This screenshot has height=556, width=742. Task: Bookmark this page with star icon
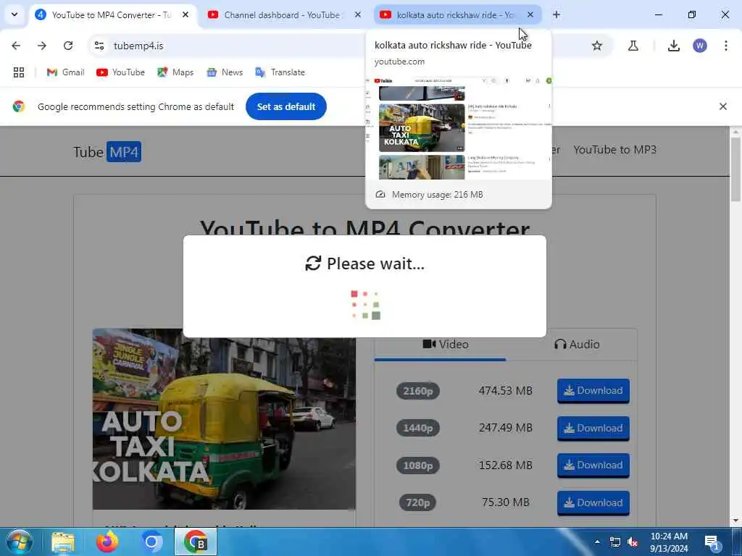(597, 46)
